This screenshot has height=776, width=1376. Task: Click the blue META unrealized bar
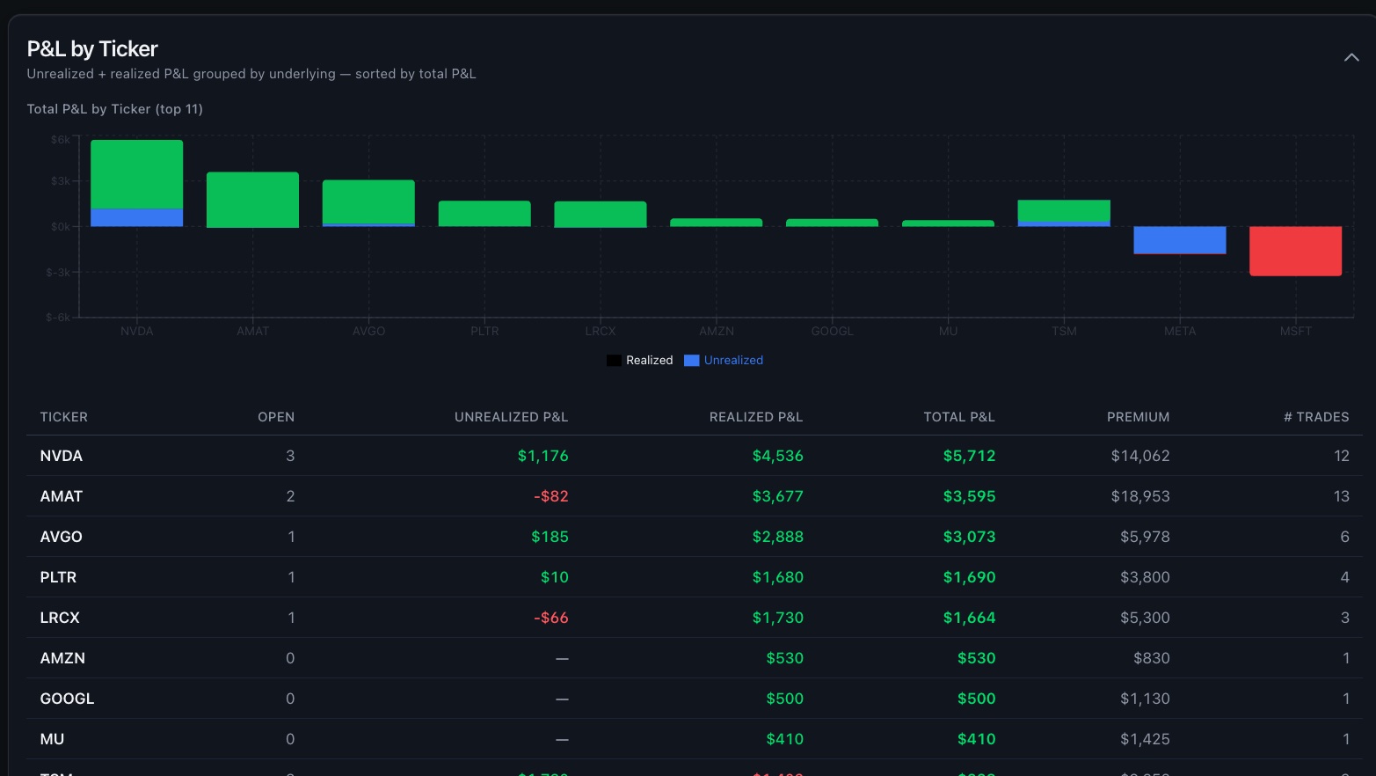pos(1180,239)
